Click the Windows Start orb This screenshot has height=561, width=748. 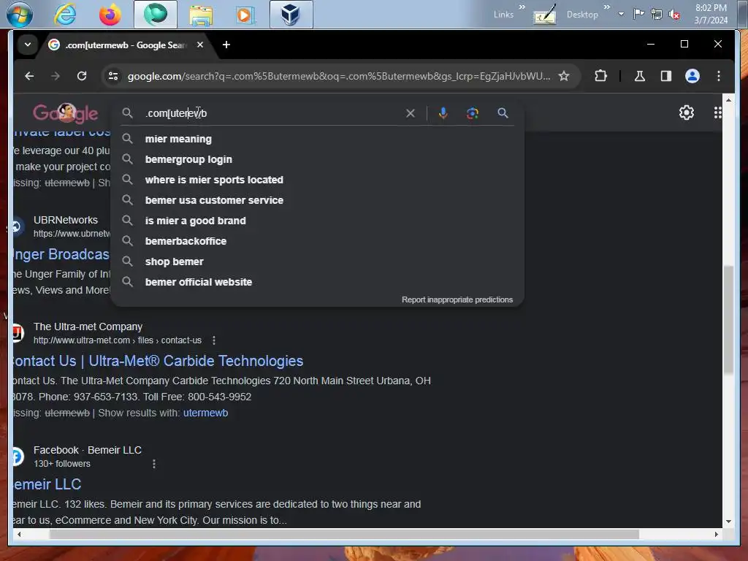19,15
